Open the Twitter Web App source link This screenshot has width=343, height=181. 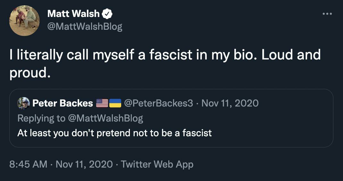tap(157, 164)
